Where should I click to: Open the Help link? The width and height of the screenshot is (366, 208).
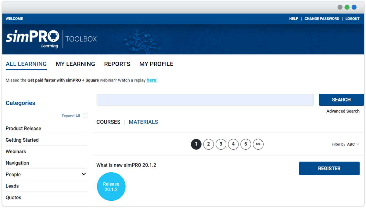294,19
